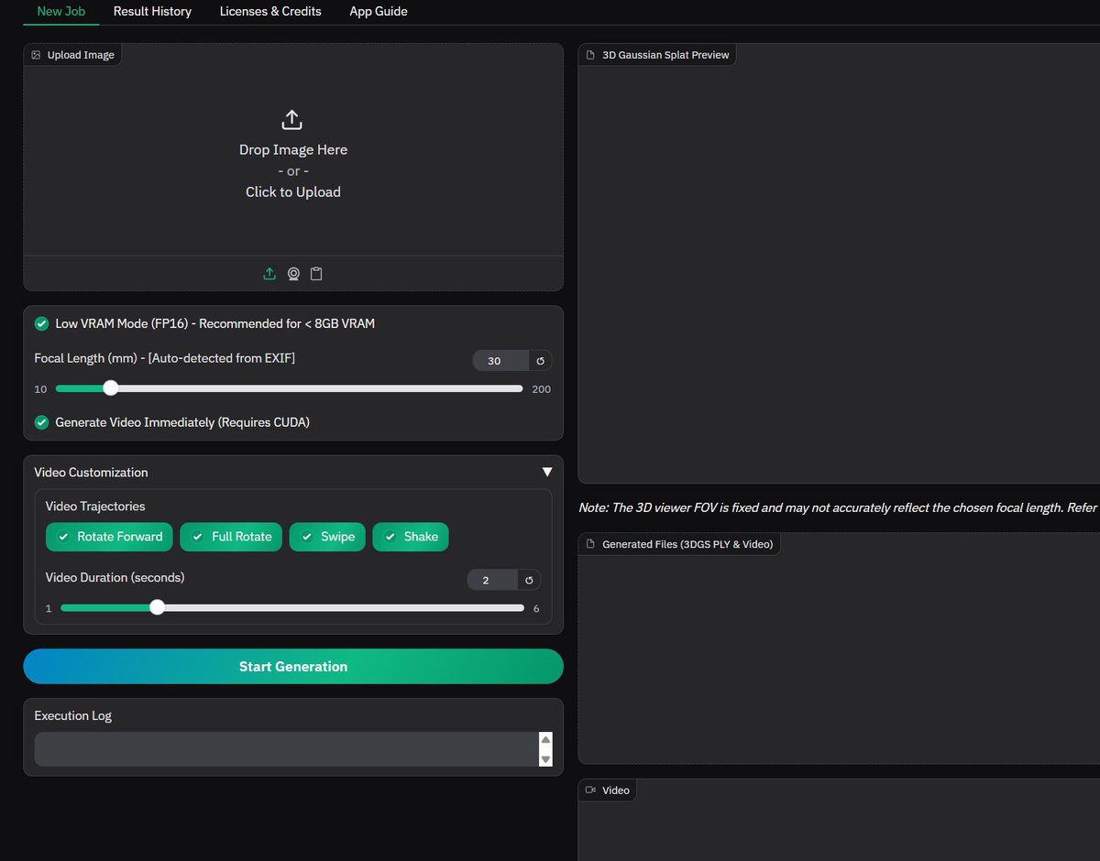Screen dimensions: 1100x861
Task: Open the Licenses & Credits tab
Action: (x=270, y=11)
